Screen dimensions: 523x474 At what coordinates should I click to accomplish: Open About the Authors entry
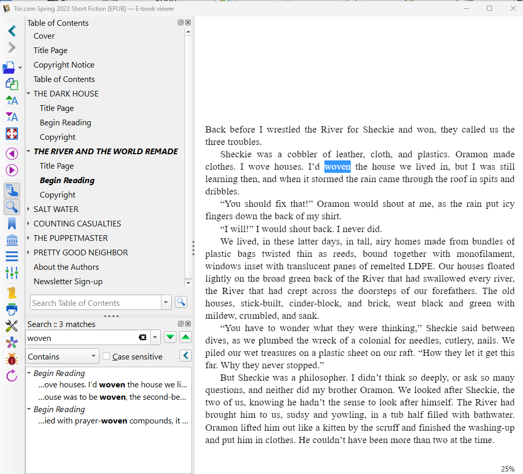[x=67, y=267]
